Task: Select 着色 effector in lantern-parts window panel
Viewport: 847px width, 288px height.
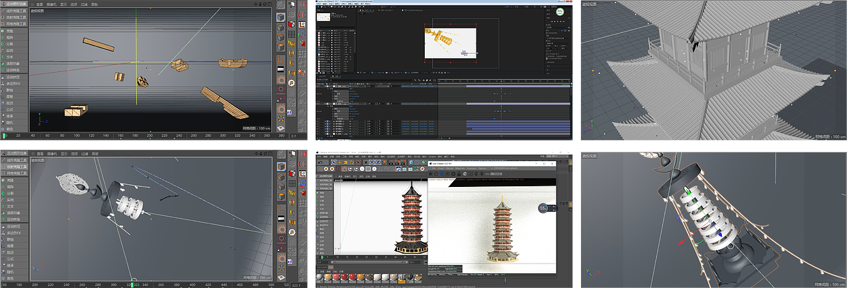Action: [x=15, y=277]
